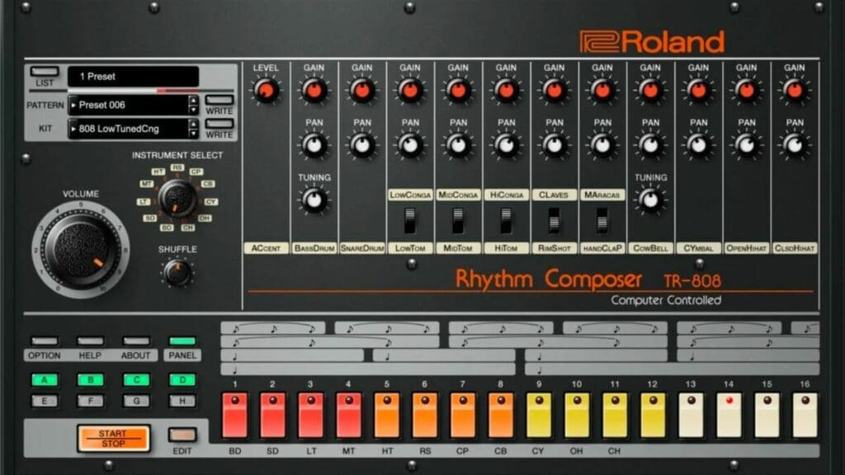845x475 pixels.
Task: Flip the Claves/RimShot switch
Action: (x=554, y=221)
